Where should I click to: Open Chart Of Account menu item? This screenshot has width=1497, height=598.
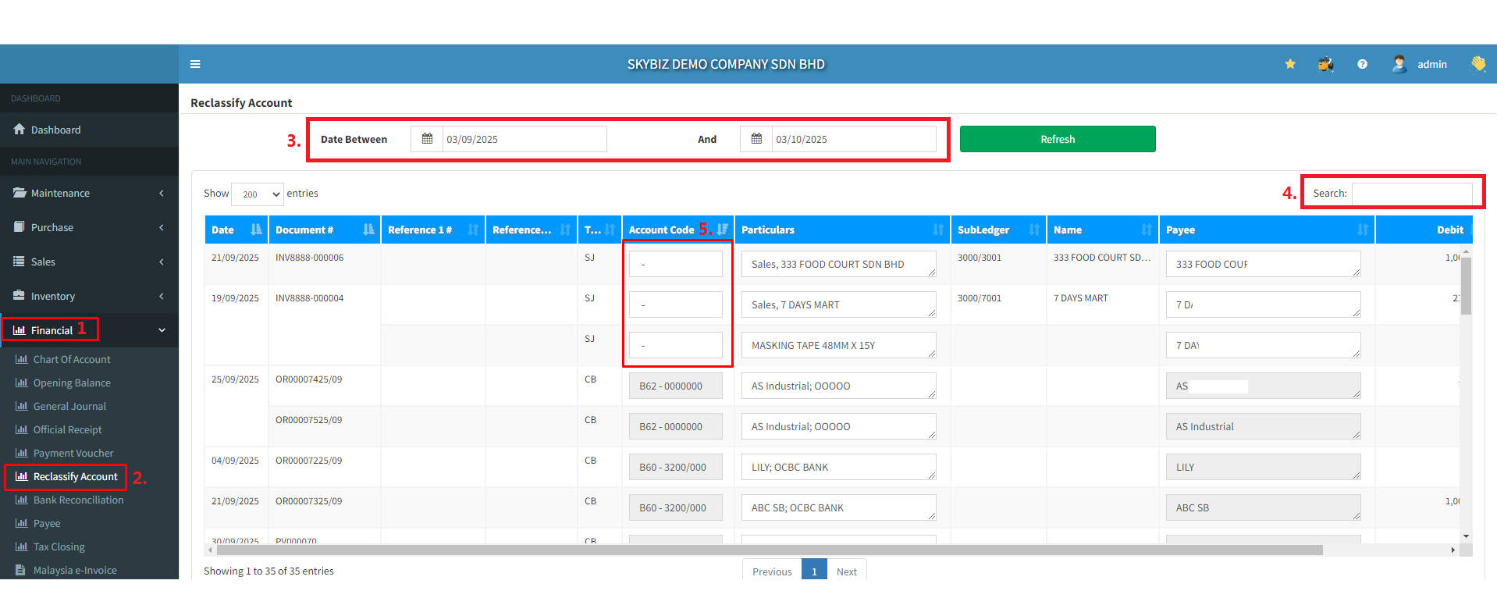pos(72,359)
